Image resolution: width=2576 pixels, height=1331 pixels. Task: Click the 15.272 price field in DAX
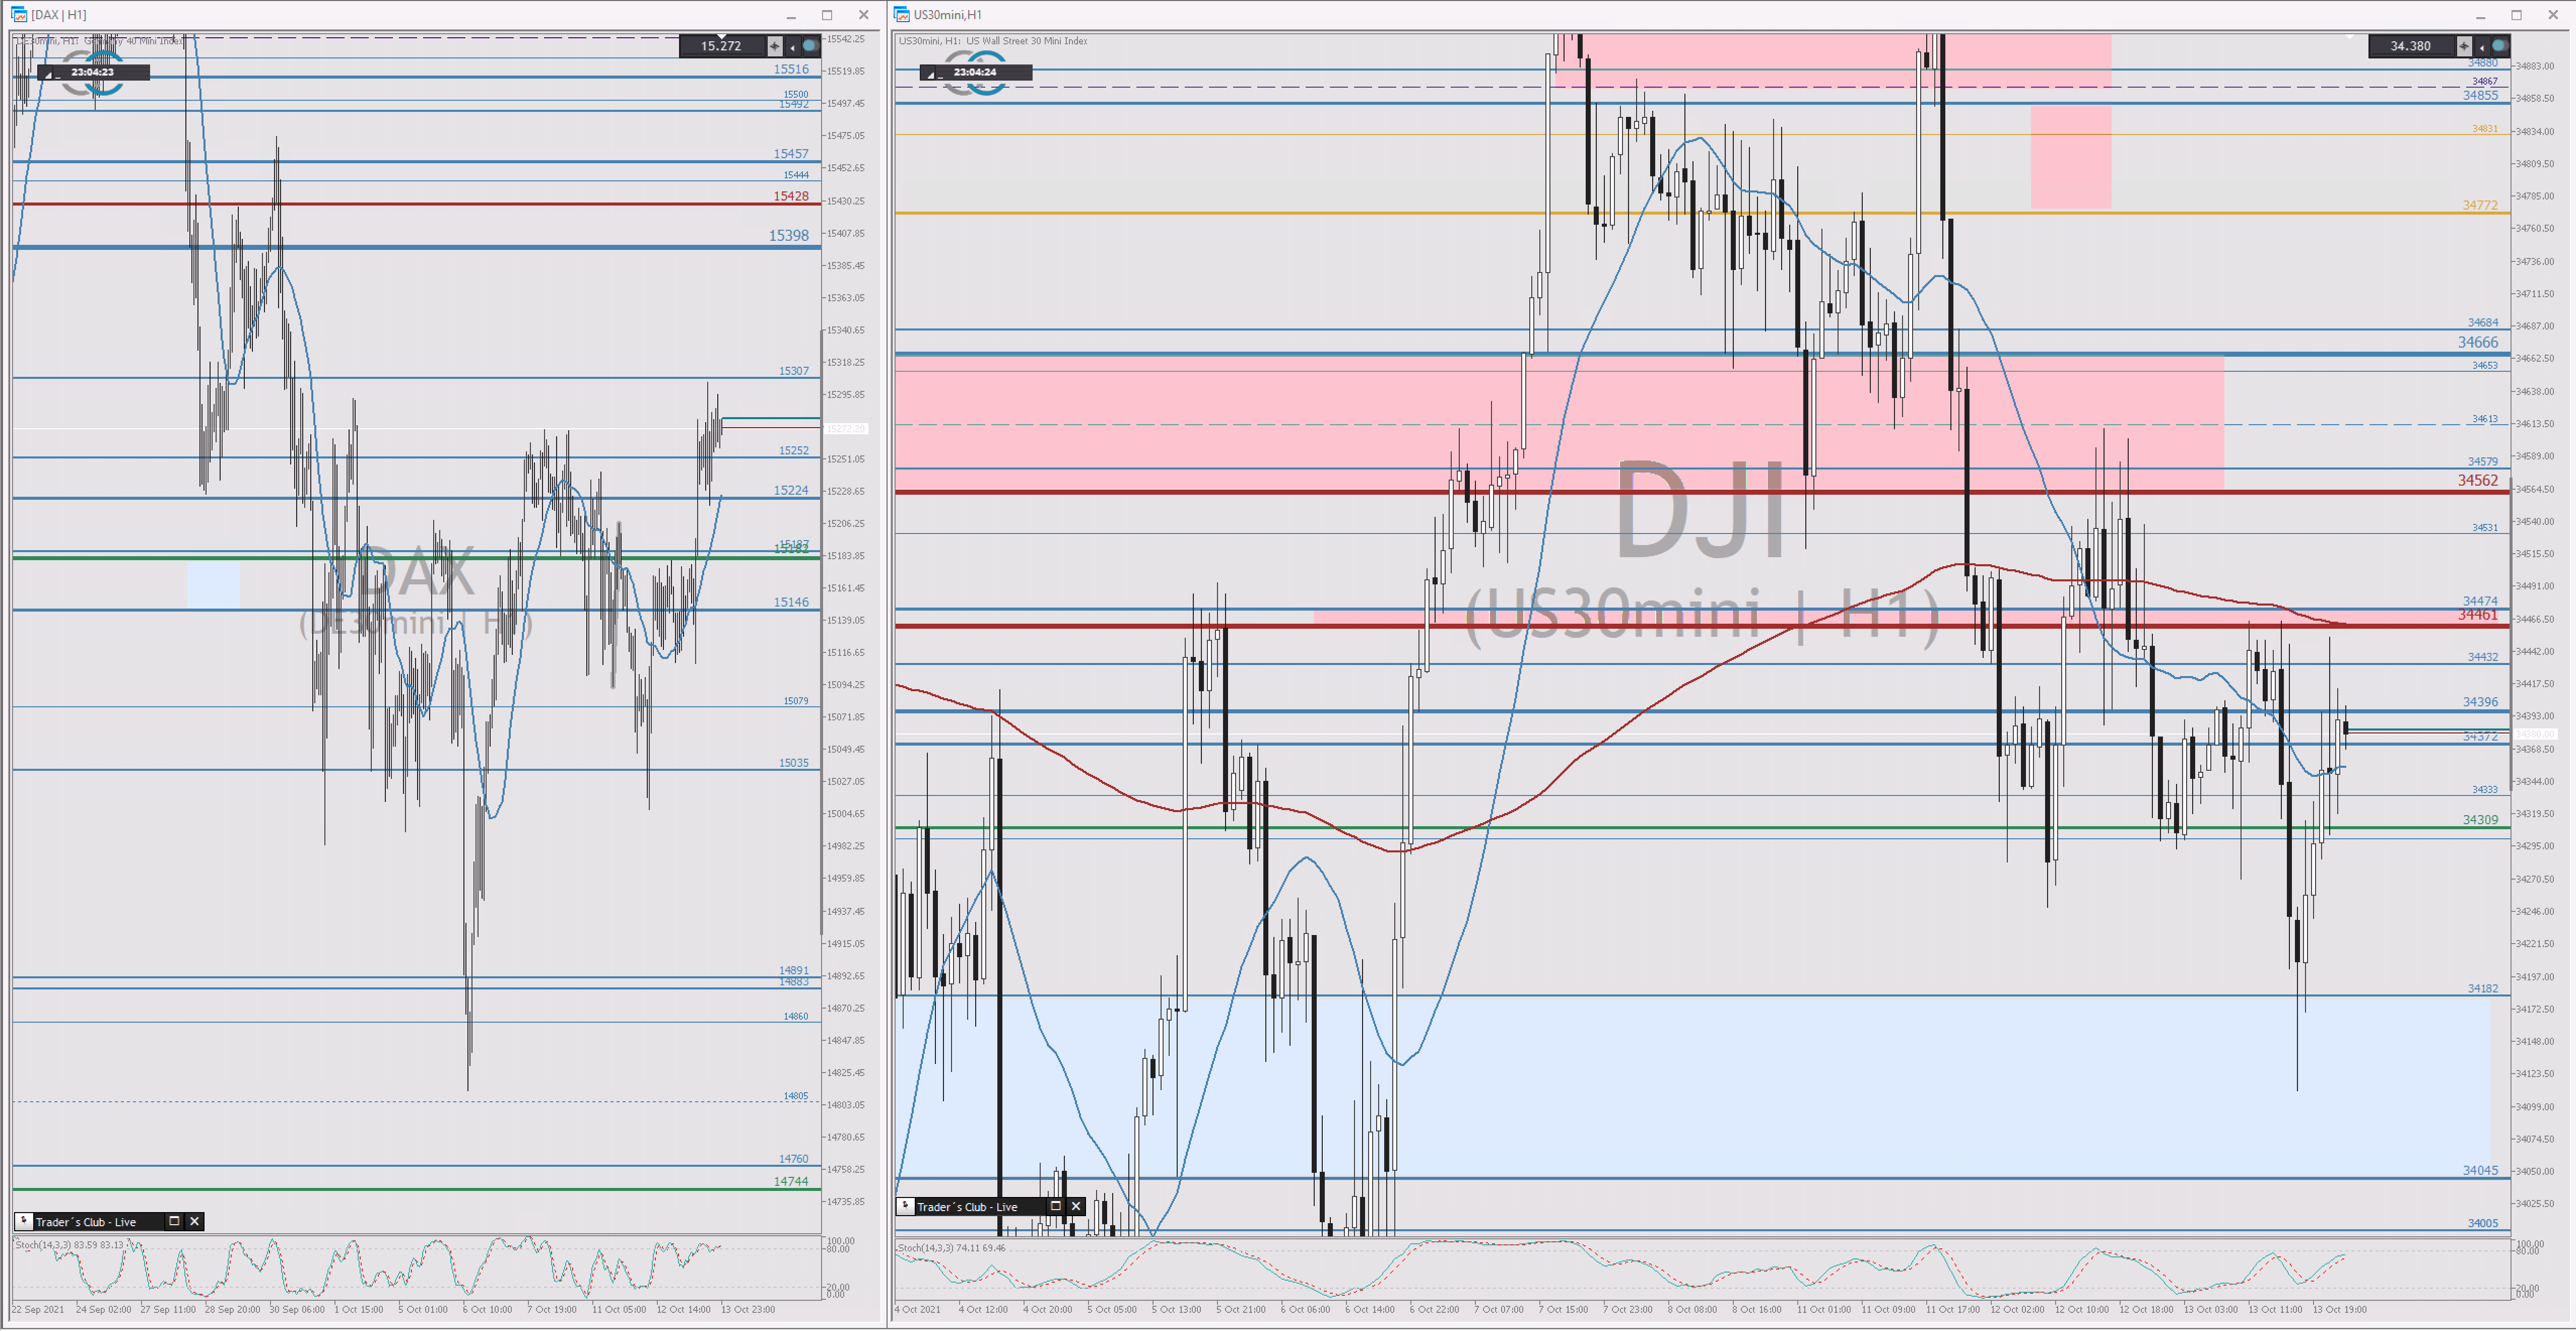point(722,46)
